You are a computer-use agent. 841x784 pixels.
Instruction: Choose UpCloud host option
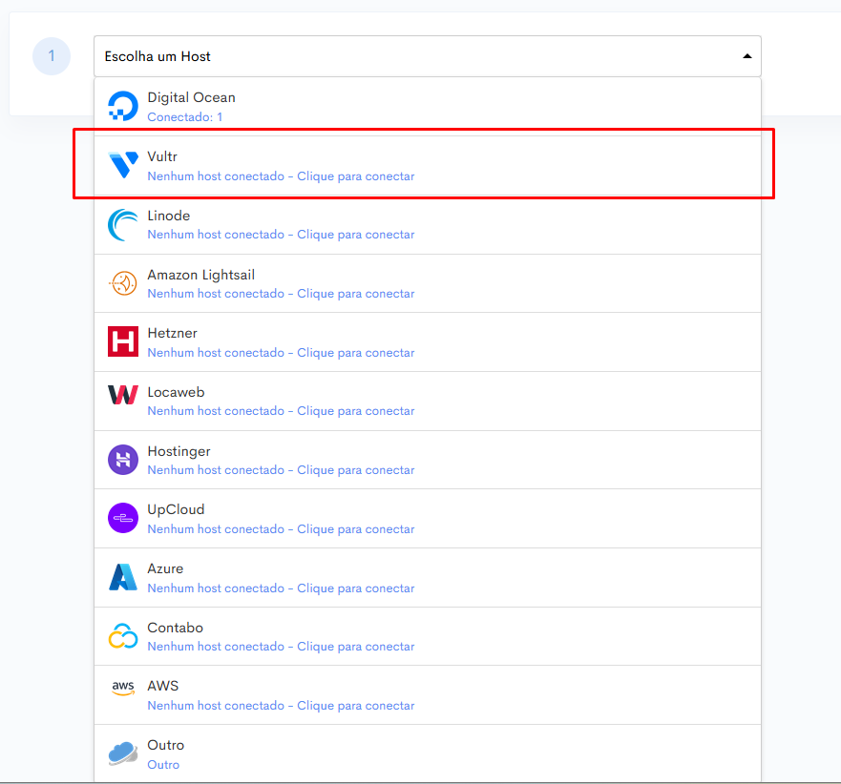click(x=428, y=518)
